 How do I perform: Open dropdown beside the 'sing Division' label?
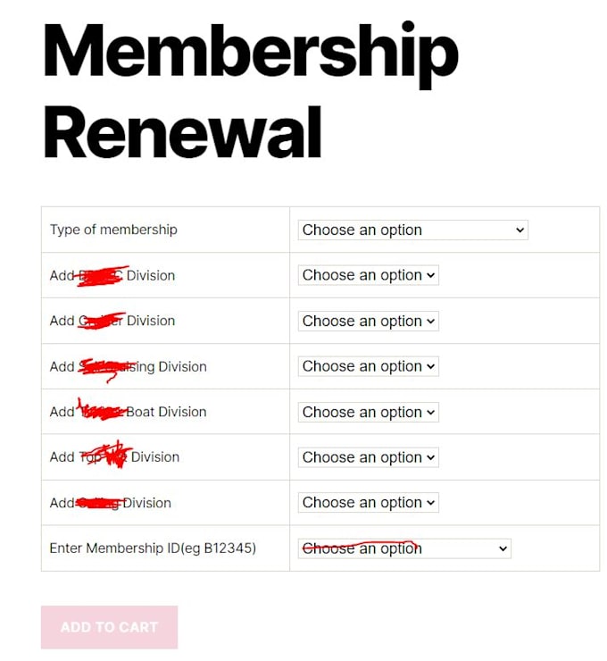(368, 366)
